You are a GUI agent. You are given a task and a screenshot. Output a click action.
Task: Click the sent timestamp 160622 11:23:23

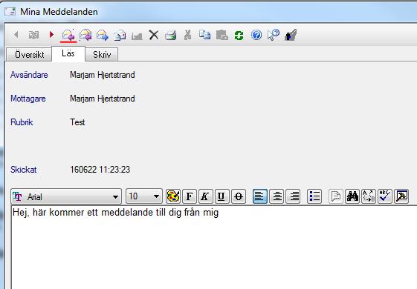(100, 170)
